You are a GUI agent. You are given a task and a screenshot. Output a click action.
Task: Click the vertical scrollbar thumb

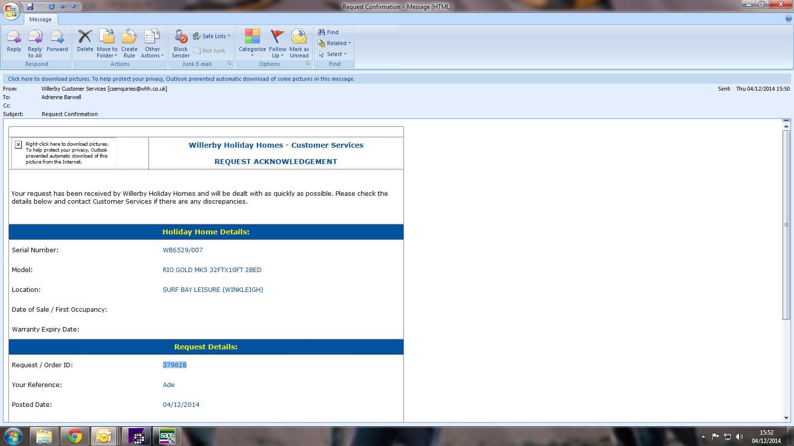click(786, 225)
